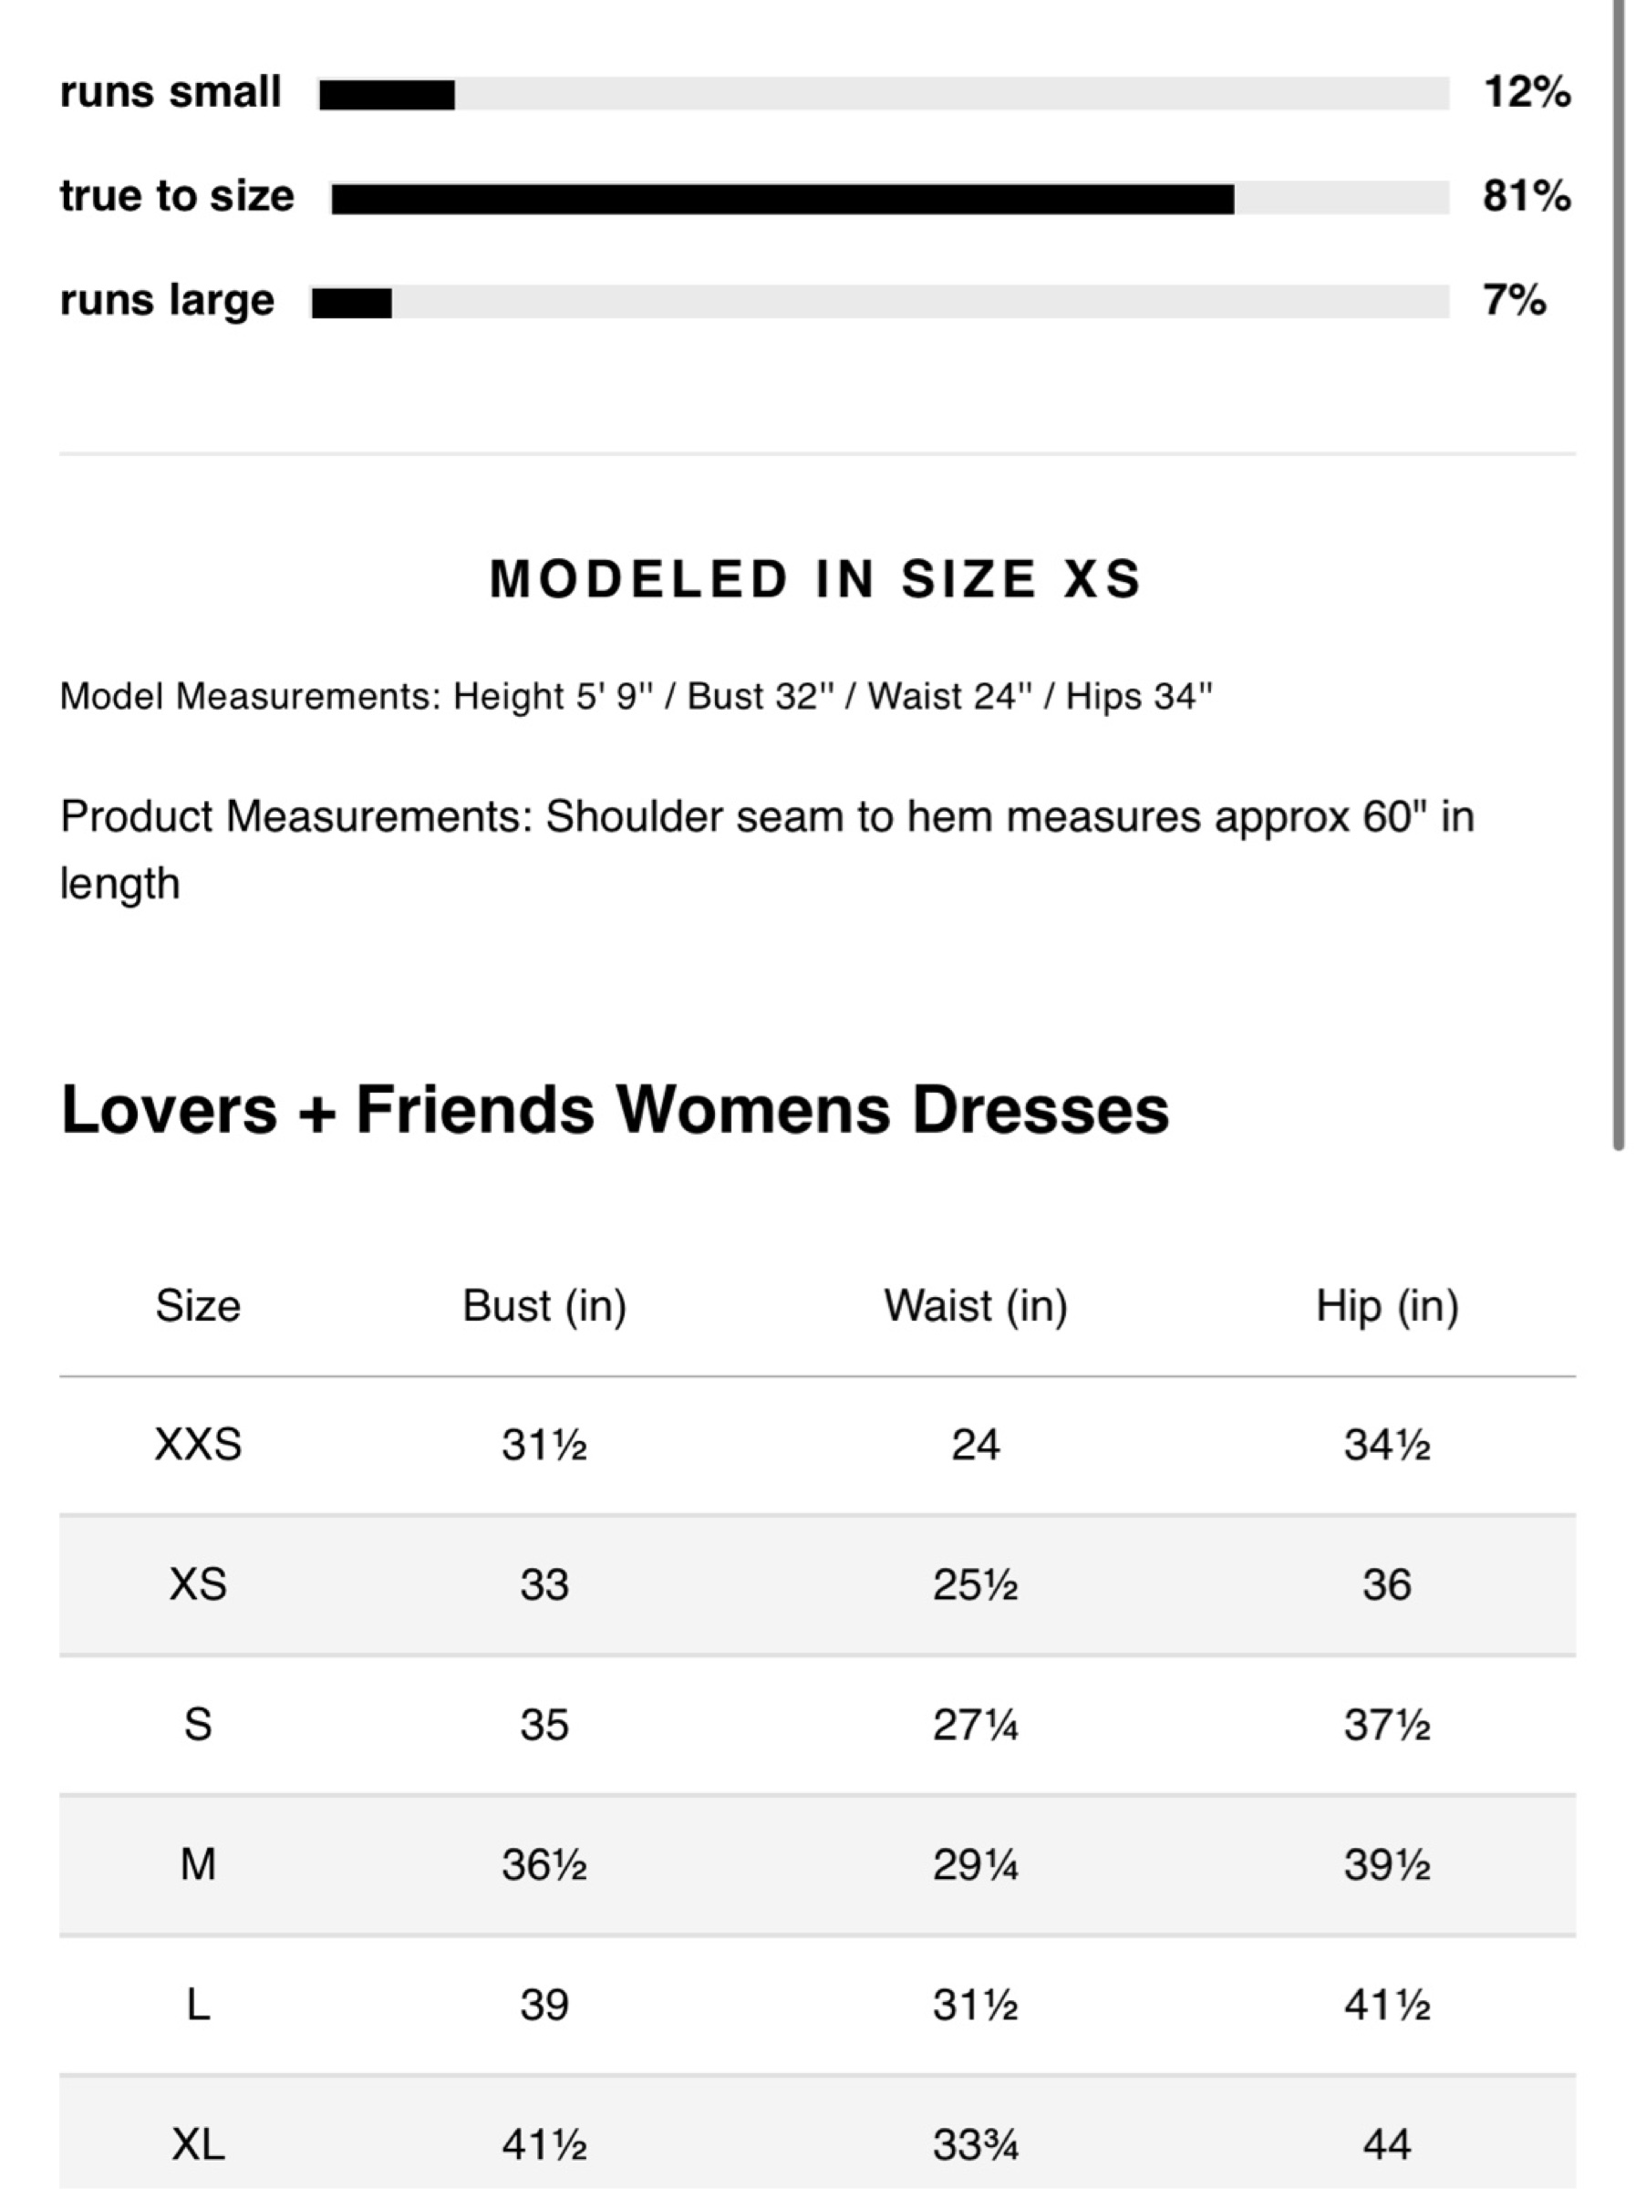Click the true to size rating bar

[x=891, y=198]
